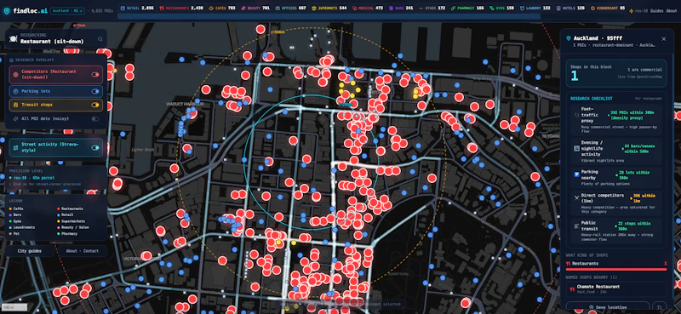The height and width of the screenshot is (314, 681).
Task: Select the Retail category icon in top bar
Action: (x=123, y=8)
